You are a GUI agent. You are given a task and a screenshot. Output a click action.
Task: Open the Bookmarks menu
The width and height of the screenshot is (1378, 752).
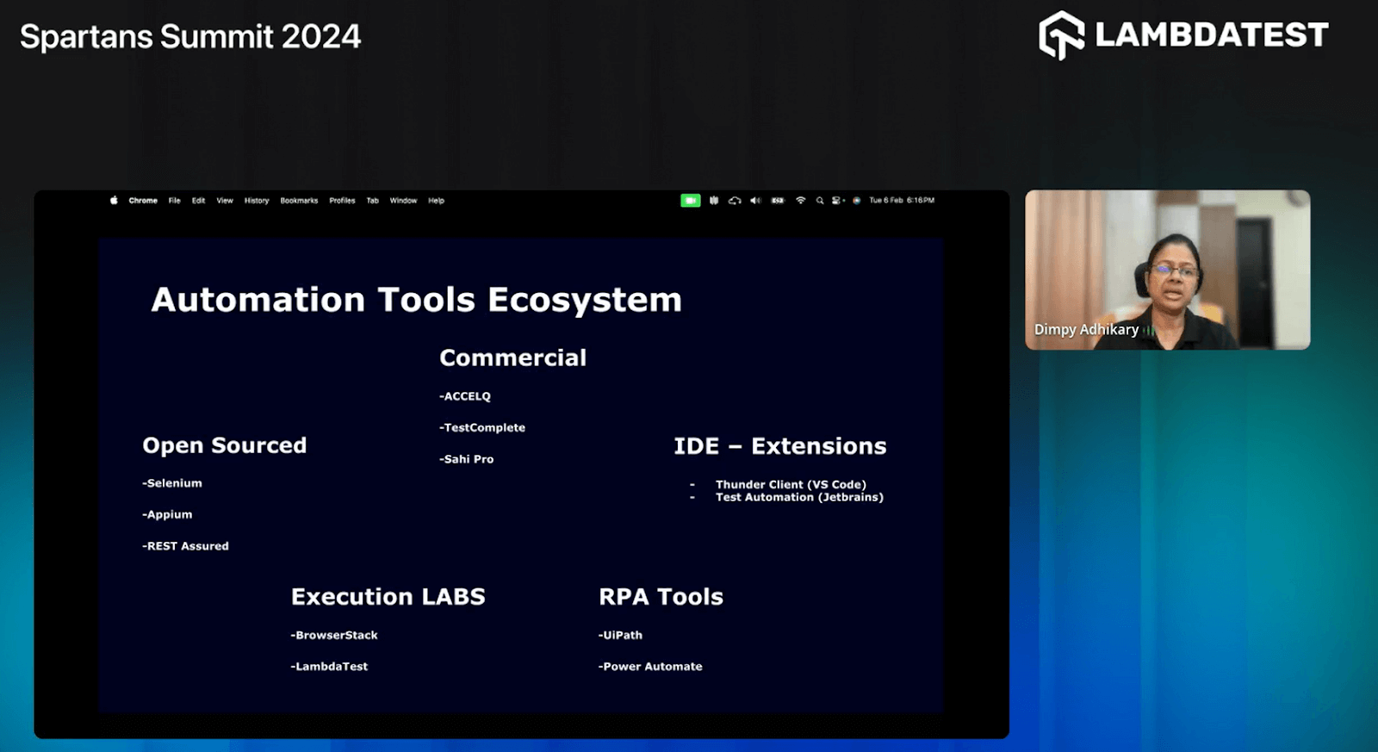[x=299, y=201]
